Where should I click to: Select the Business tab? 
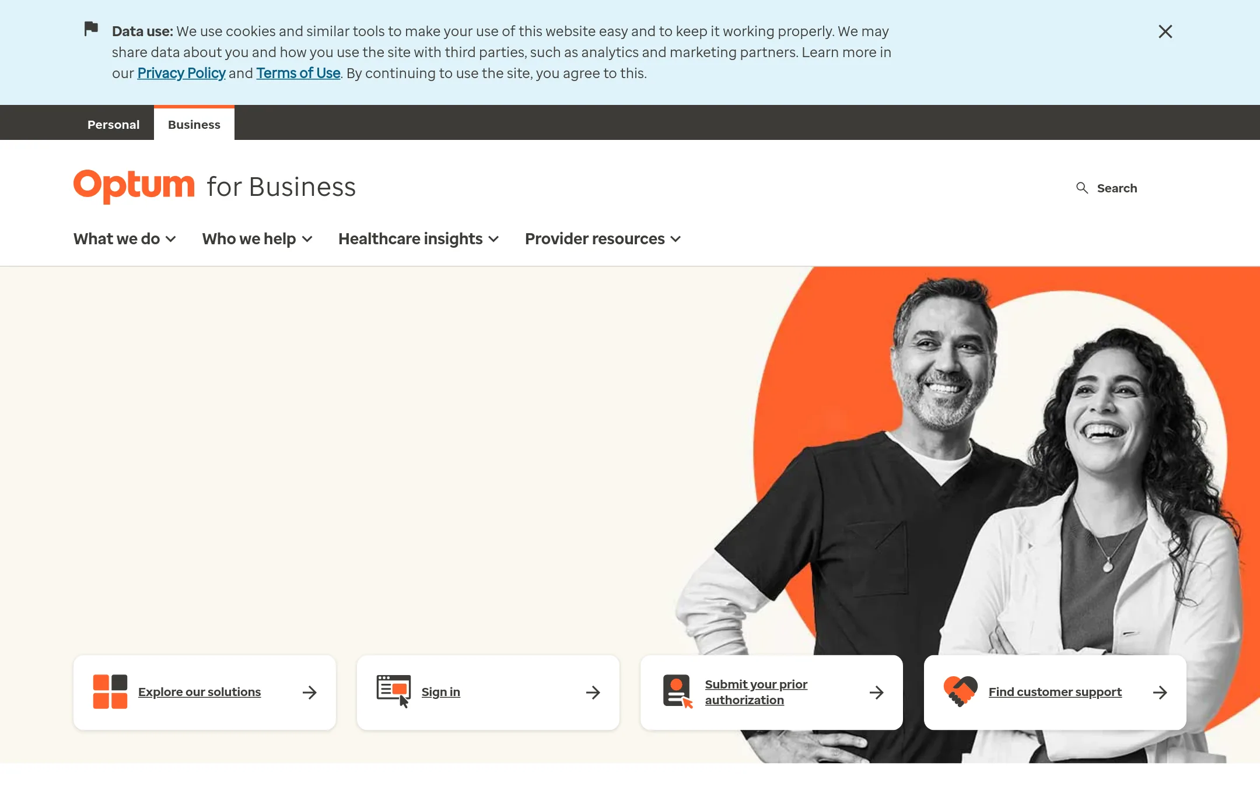[194, 124]
